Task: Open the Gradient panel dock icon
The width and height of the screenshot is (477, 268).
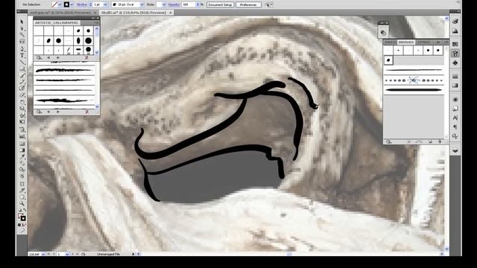Action: [455, 86]
